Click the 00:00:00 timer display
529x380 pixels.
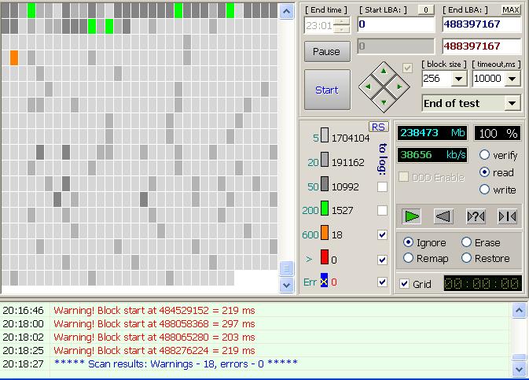click(483, 283)
